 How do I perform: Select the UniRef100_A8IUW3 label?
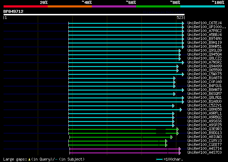click(204, 137)
